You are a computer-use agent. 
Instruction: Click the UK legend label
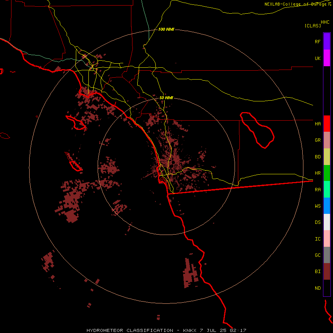[317, 58]
